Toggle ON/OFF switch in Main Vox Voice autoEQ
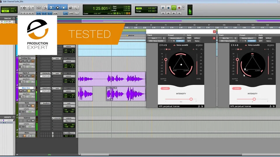This screenshot has height=157, width=280. click(237, 49)
